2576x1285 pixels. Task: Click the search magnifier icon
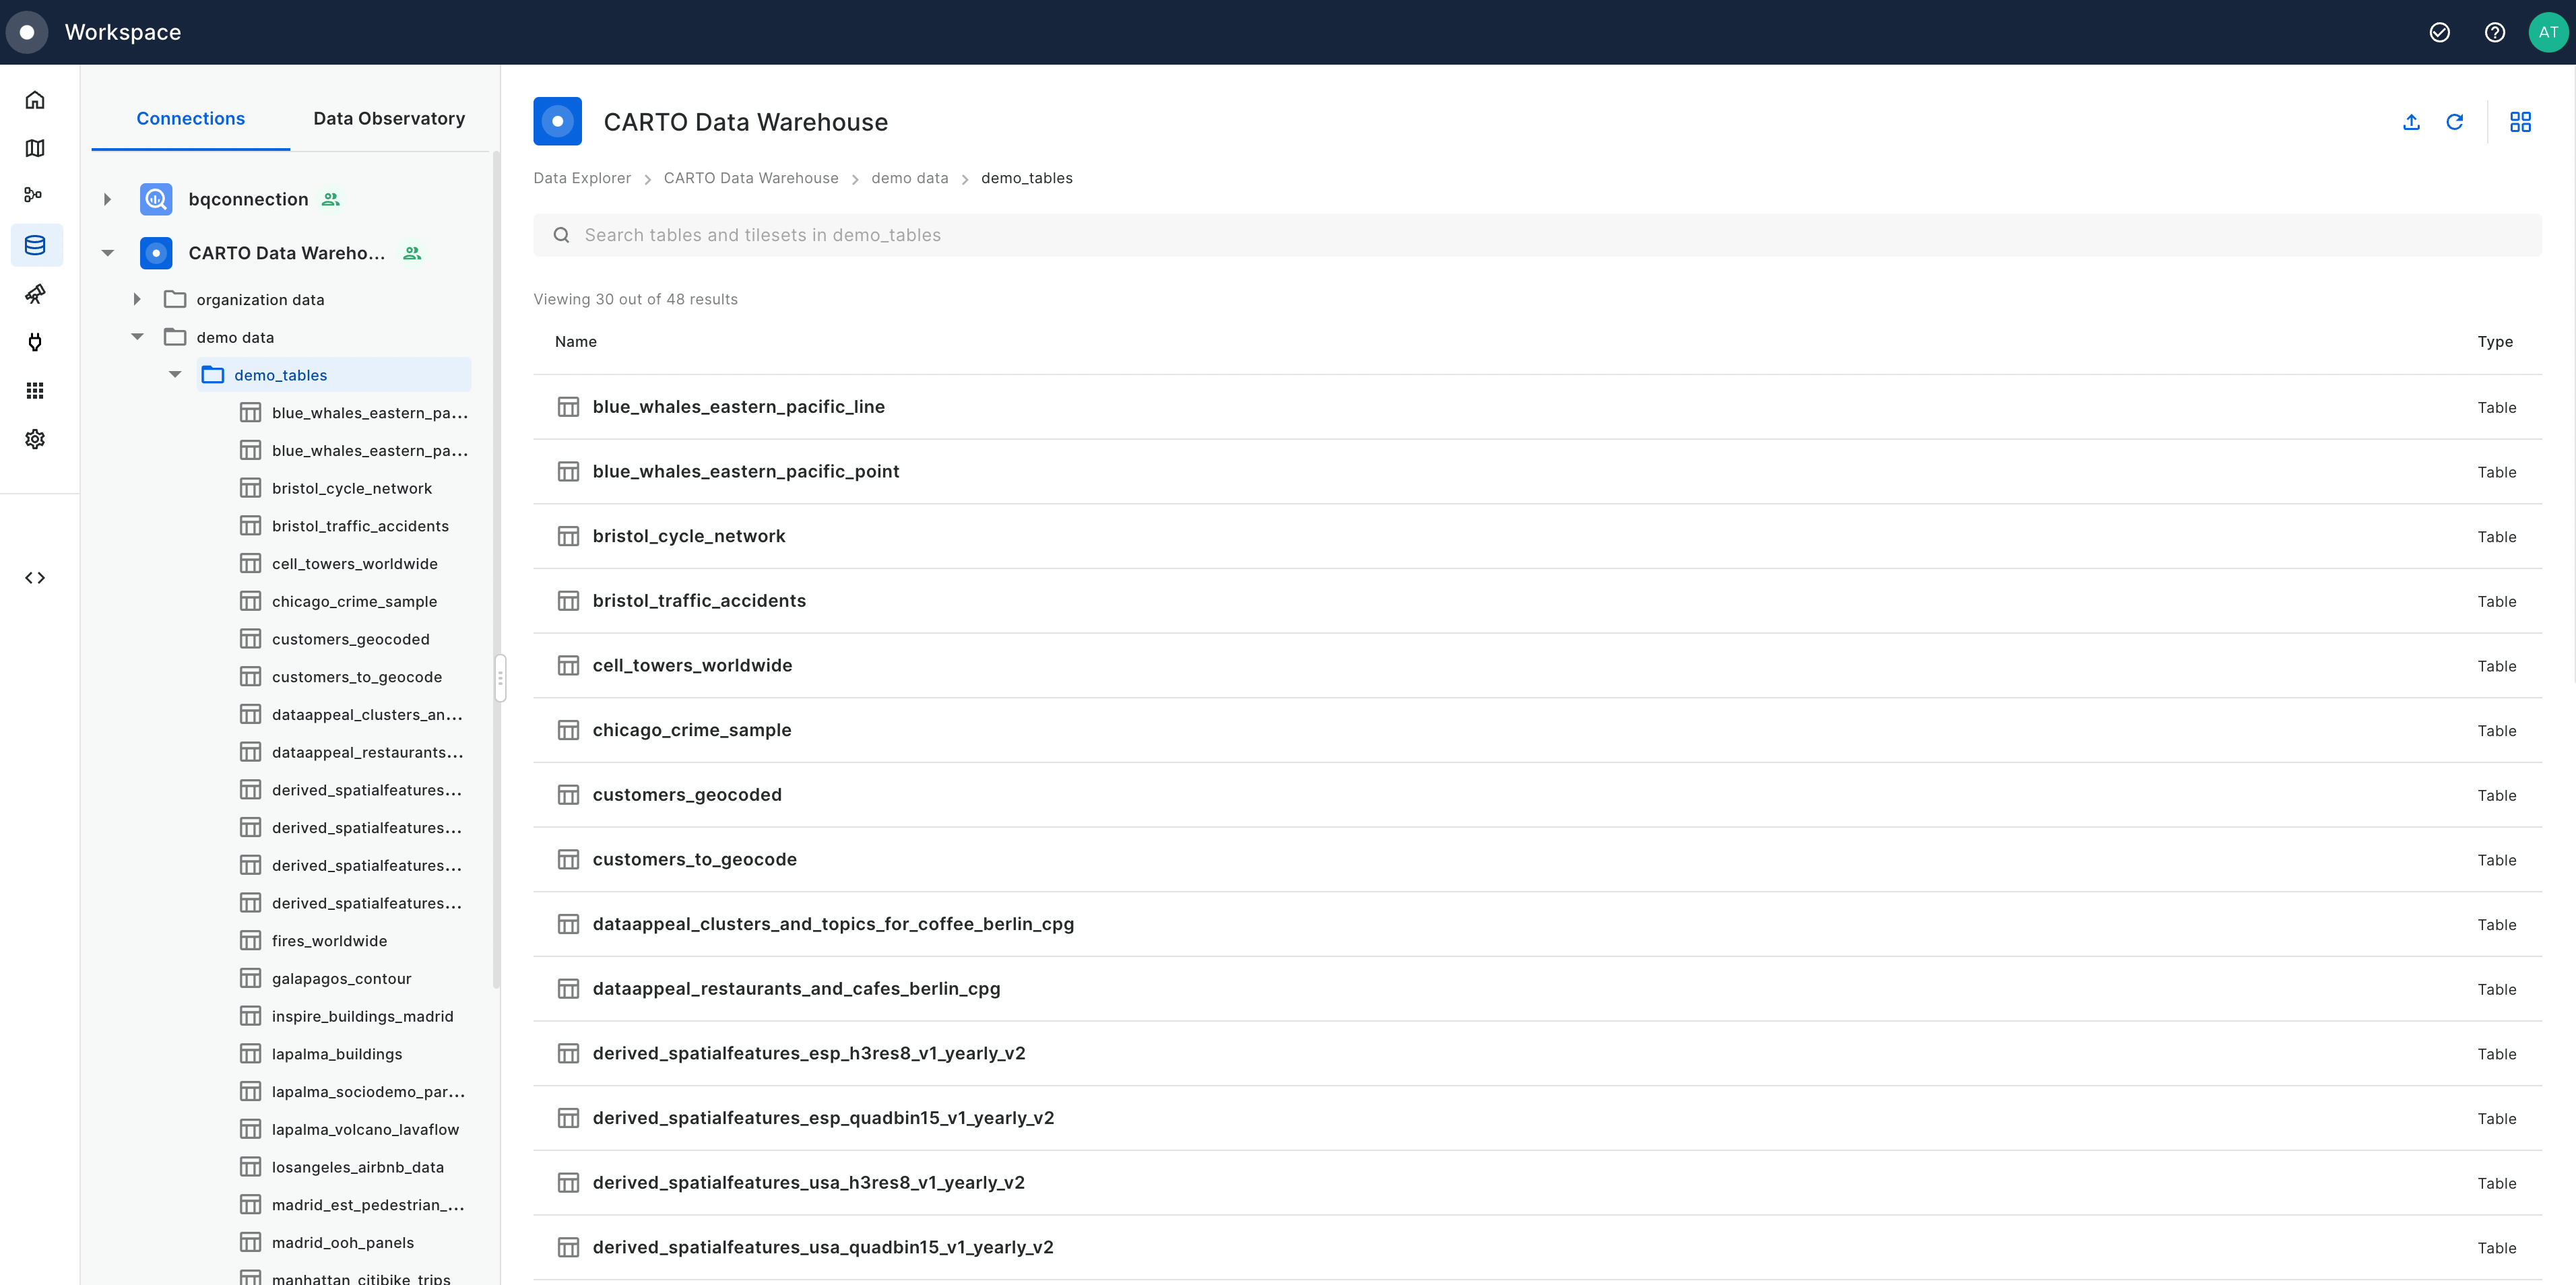click(562, 235)
